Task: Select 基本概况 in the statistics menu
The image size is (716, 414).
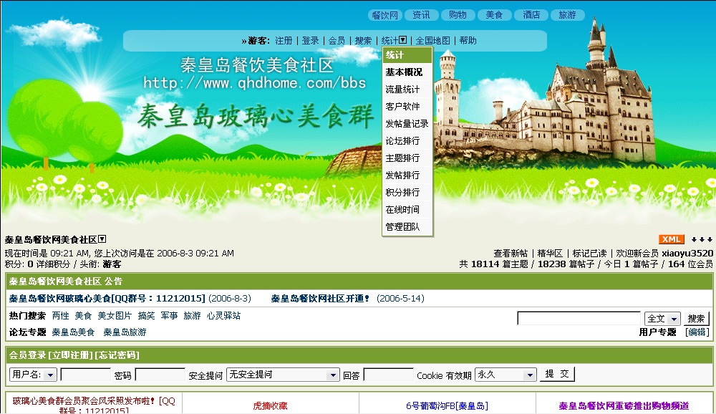Action: point(404,72)
